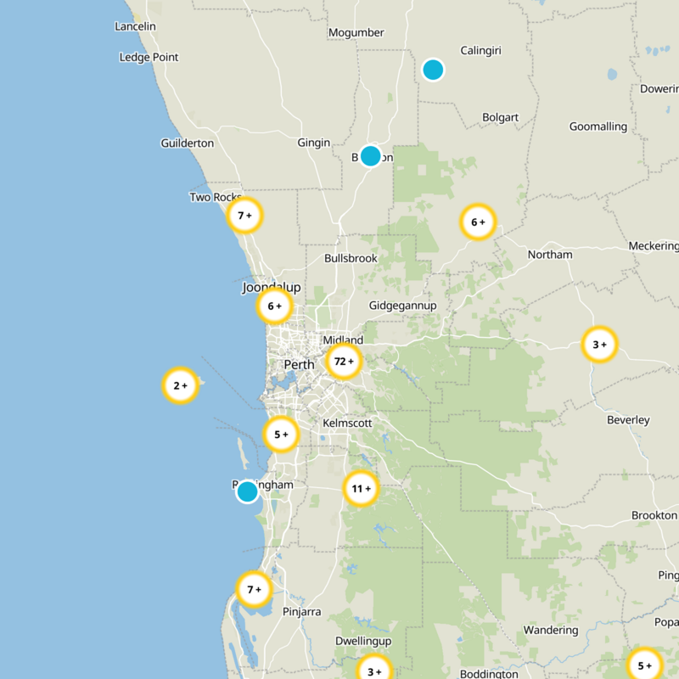Click the Mogumber town label
Screen dimensions: 679x679
[x=356, y=32]
